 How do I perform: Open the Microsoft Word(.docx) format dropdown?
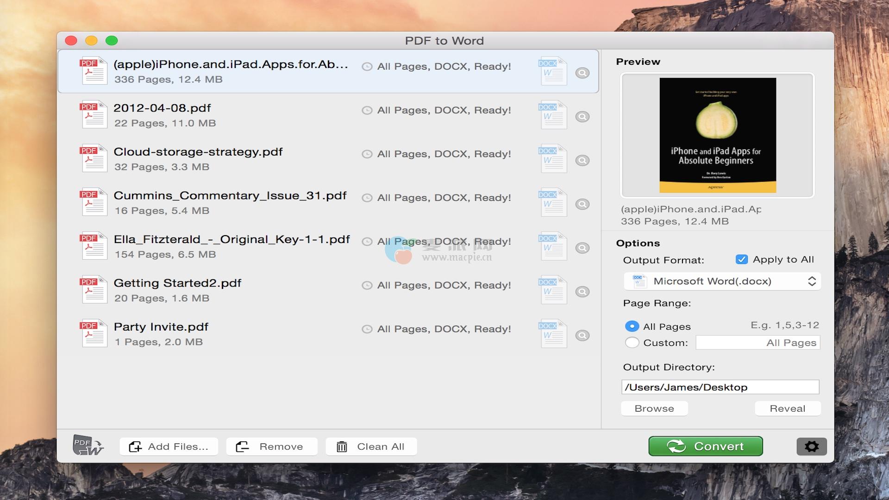[721, 281]
